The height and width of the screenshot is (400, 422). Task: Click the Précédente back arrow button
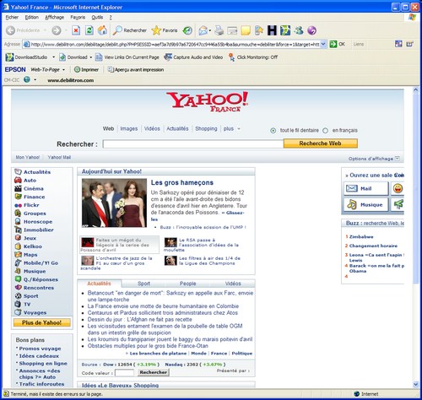[23, 30]
